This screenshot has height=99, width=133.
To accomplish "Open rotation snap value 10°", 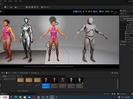I will [96, 12].
